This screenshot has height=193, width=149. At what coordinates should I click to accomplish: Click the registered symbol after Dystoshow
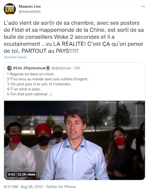[x=48, y=68]
